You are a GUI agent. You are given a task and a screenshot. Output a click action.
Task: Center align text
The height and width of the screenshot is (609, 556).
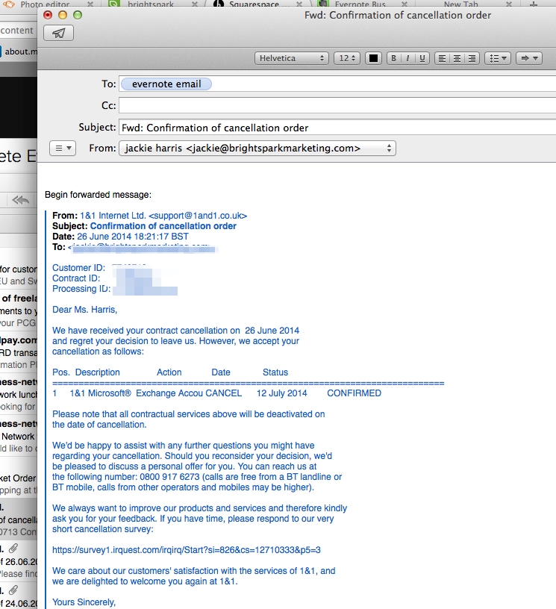pos(457,58)
